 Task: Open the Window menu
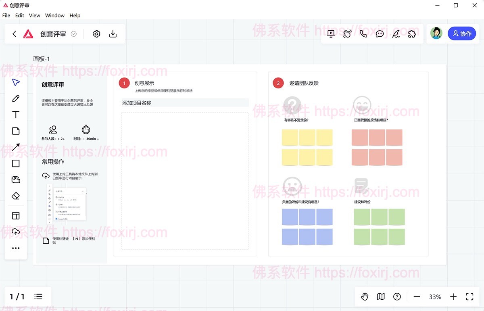54,15
